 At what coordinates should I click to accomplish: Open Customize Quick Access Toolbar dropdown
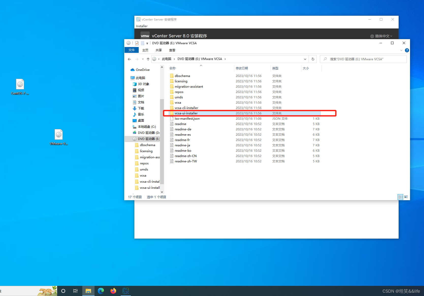click(147, 43)
